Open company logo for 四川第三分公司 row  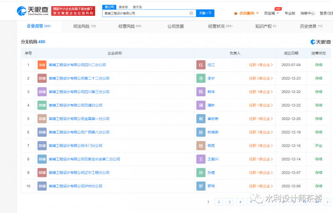tap(42, 92)
